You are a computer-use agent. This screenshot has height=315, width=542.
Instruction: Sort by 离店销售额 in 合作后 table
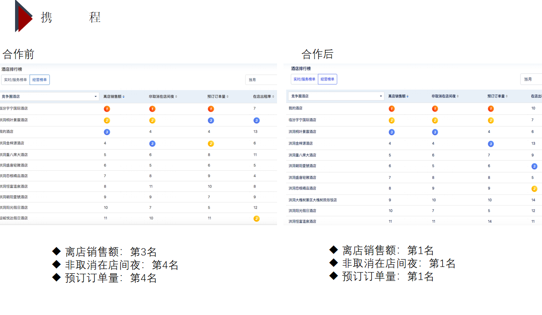click(408, 96)
